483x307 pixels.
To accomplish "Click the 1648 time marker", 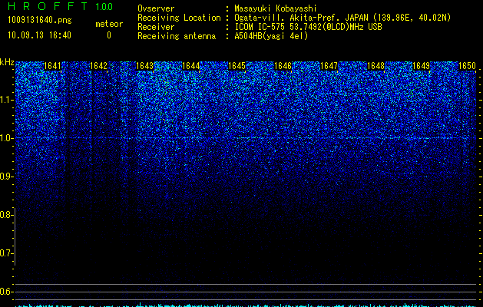I will (x=375, y=66).
